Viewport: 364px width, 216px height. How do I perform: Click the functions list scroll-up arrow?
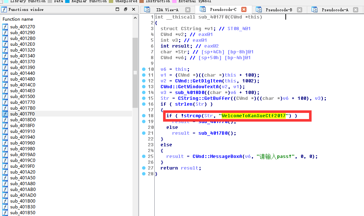click(x=135, y=18)
